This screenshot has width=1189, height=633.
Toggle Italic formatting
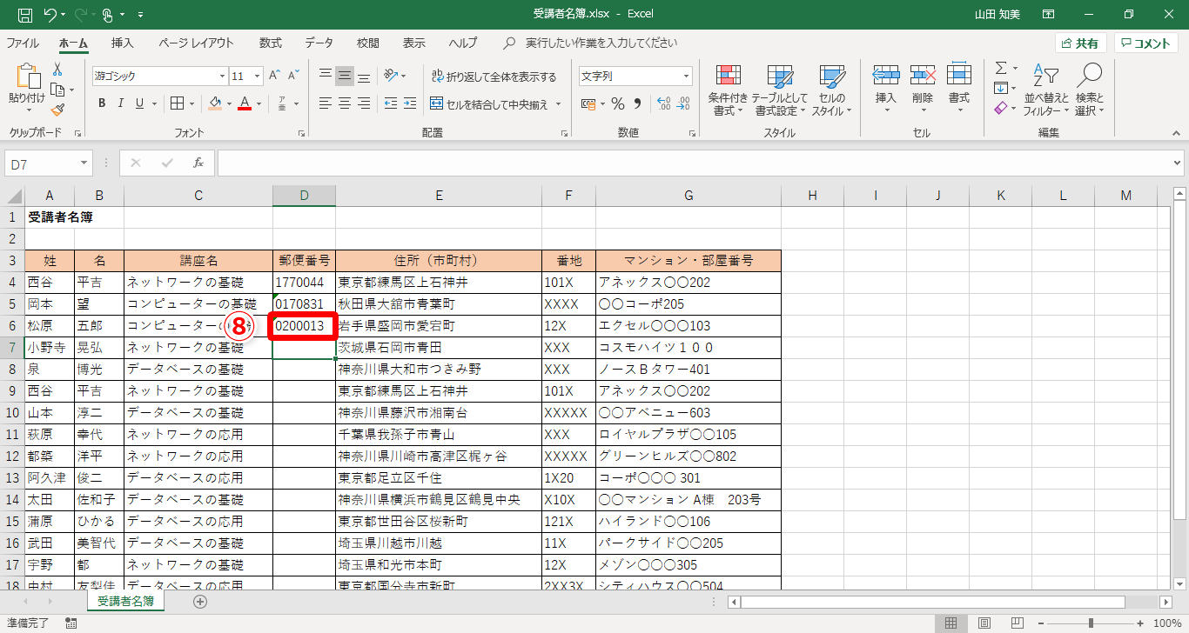click(x=120, y=103)
